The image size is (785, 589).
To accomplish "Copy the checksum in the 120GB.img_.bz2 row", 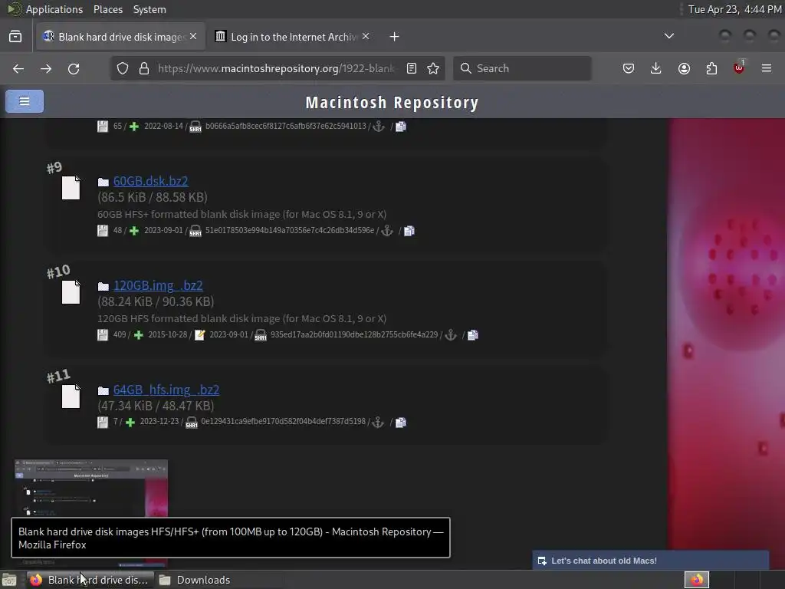I will (472, 335).
